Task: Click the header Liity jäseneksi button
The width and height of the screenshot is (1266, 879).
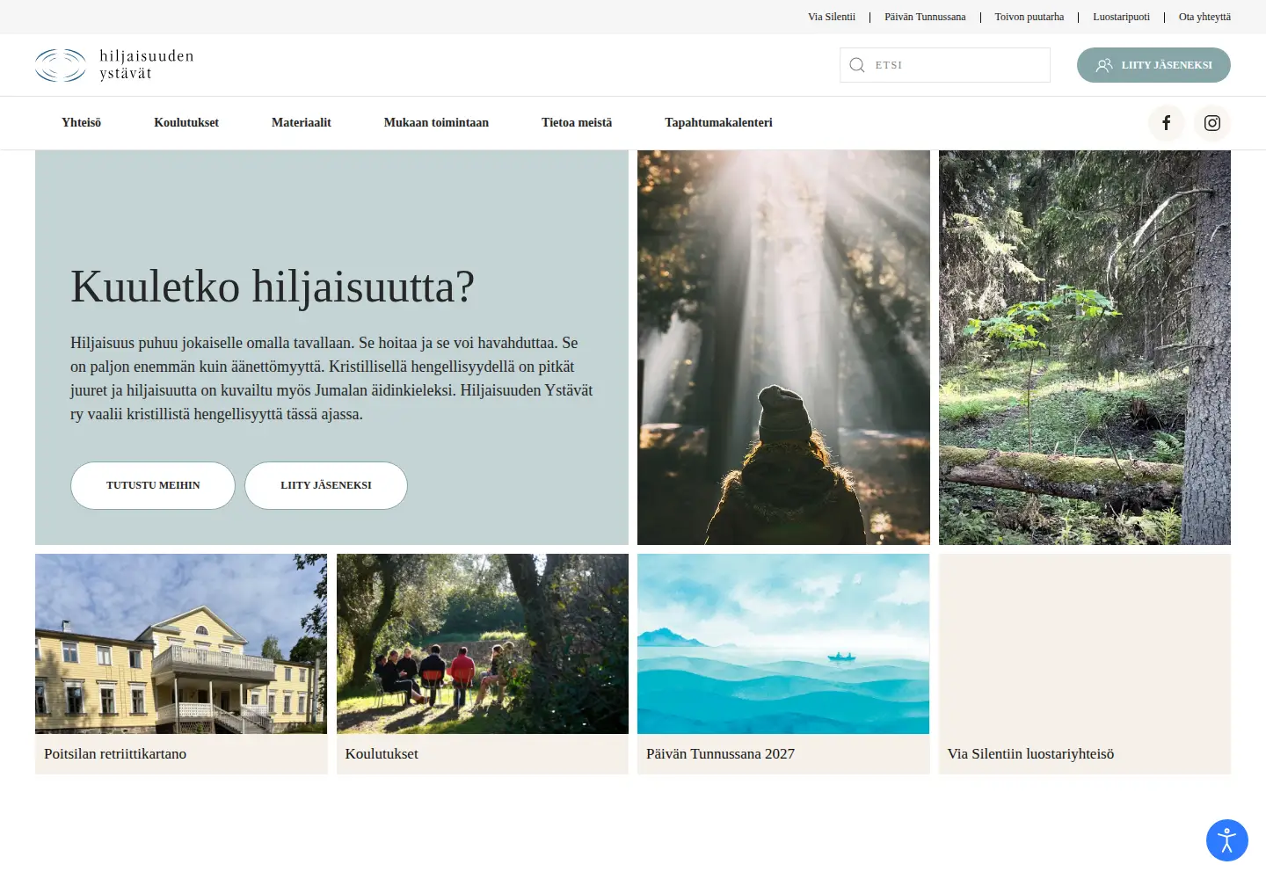Action: [1153, 65]
